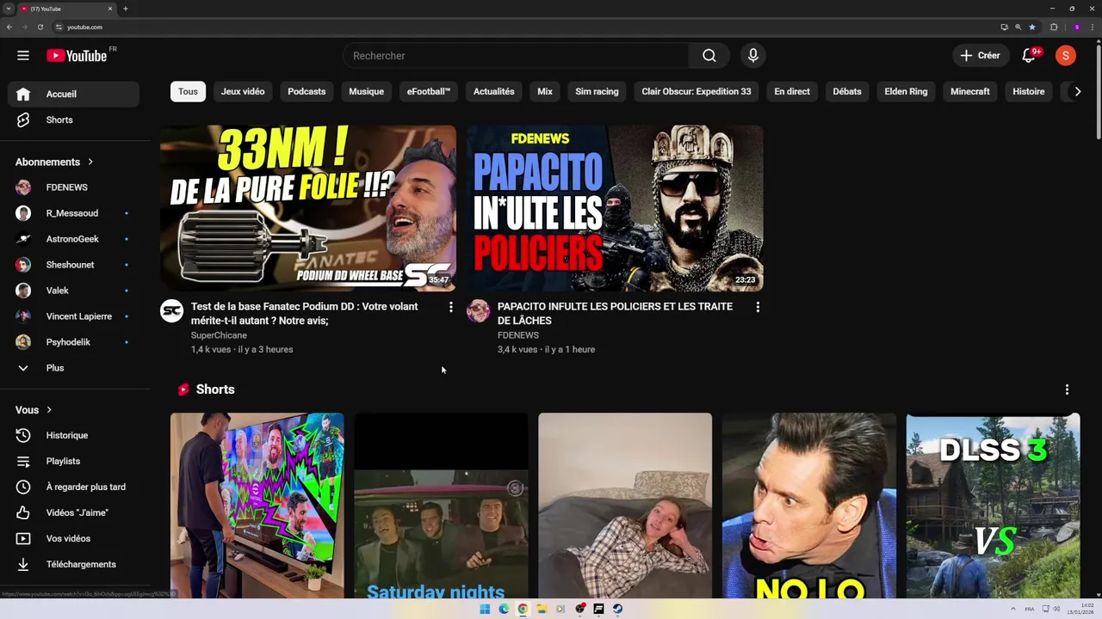Image resolution: width=1102 pixels, height=619 pixels.
Task: Expand the Vous section
Action: 34,410
